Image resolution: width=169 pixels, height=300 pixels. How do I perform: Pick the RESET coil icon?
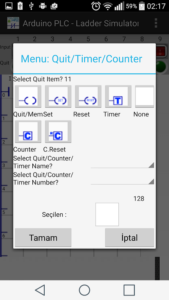(x=88, y=96)
